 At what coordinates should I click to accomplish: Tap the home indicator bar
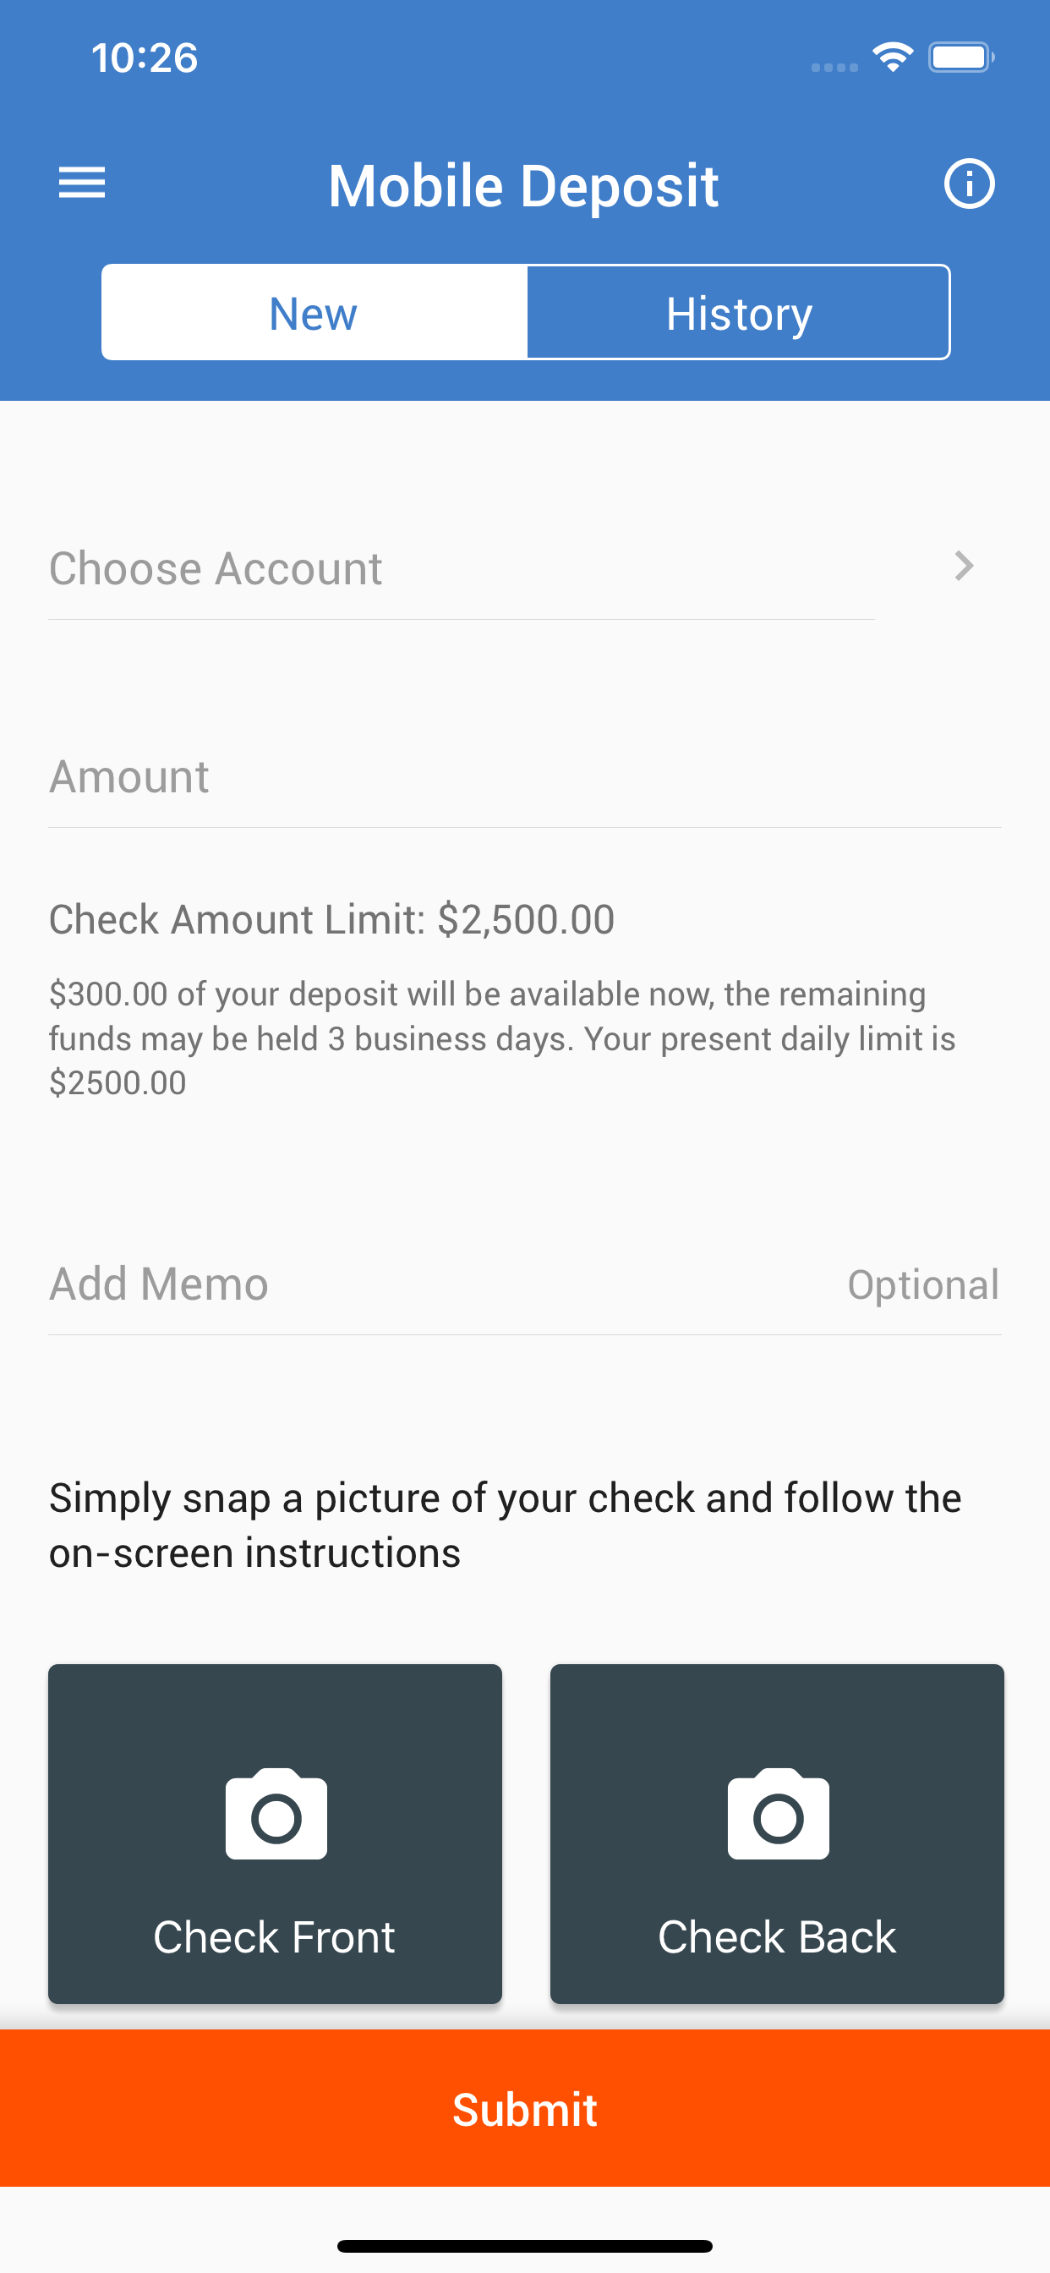(x=525, y=2246)
